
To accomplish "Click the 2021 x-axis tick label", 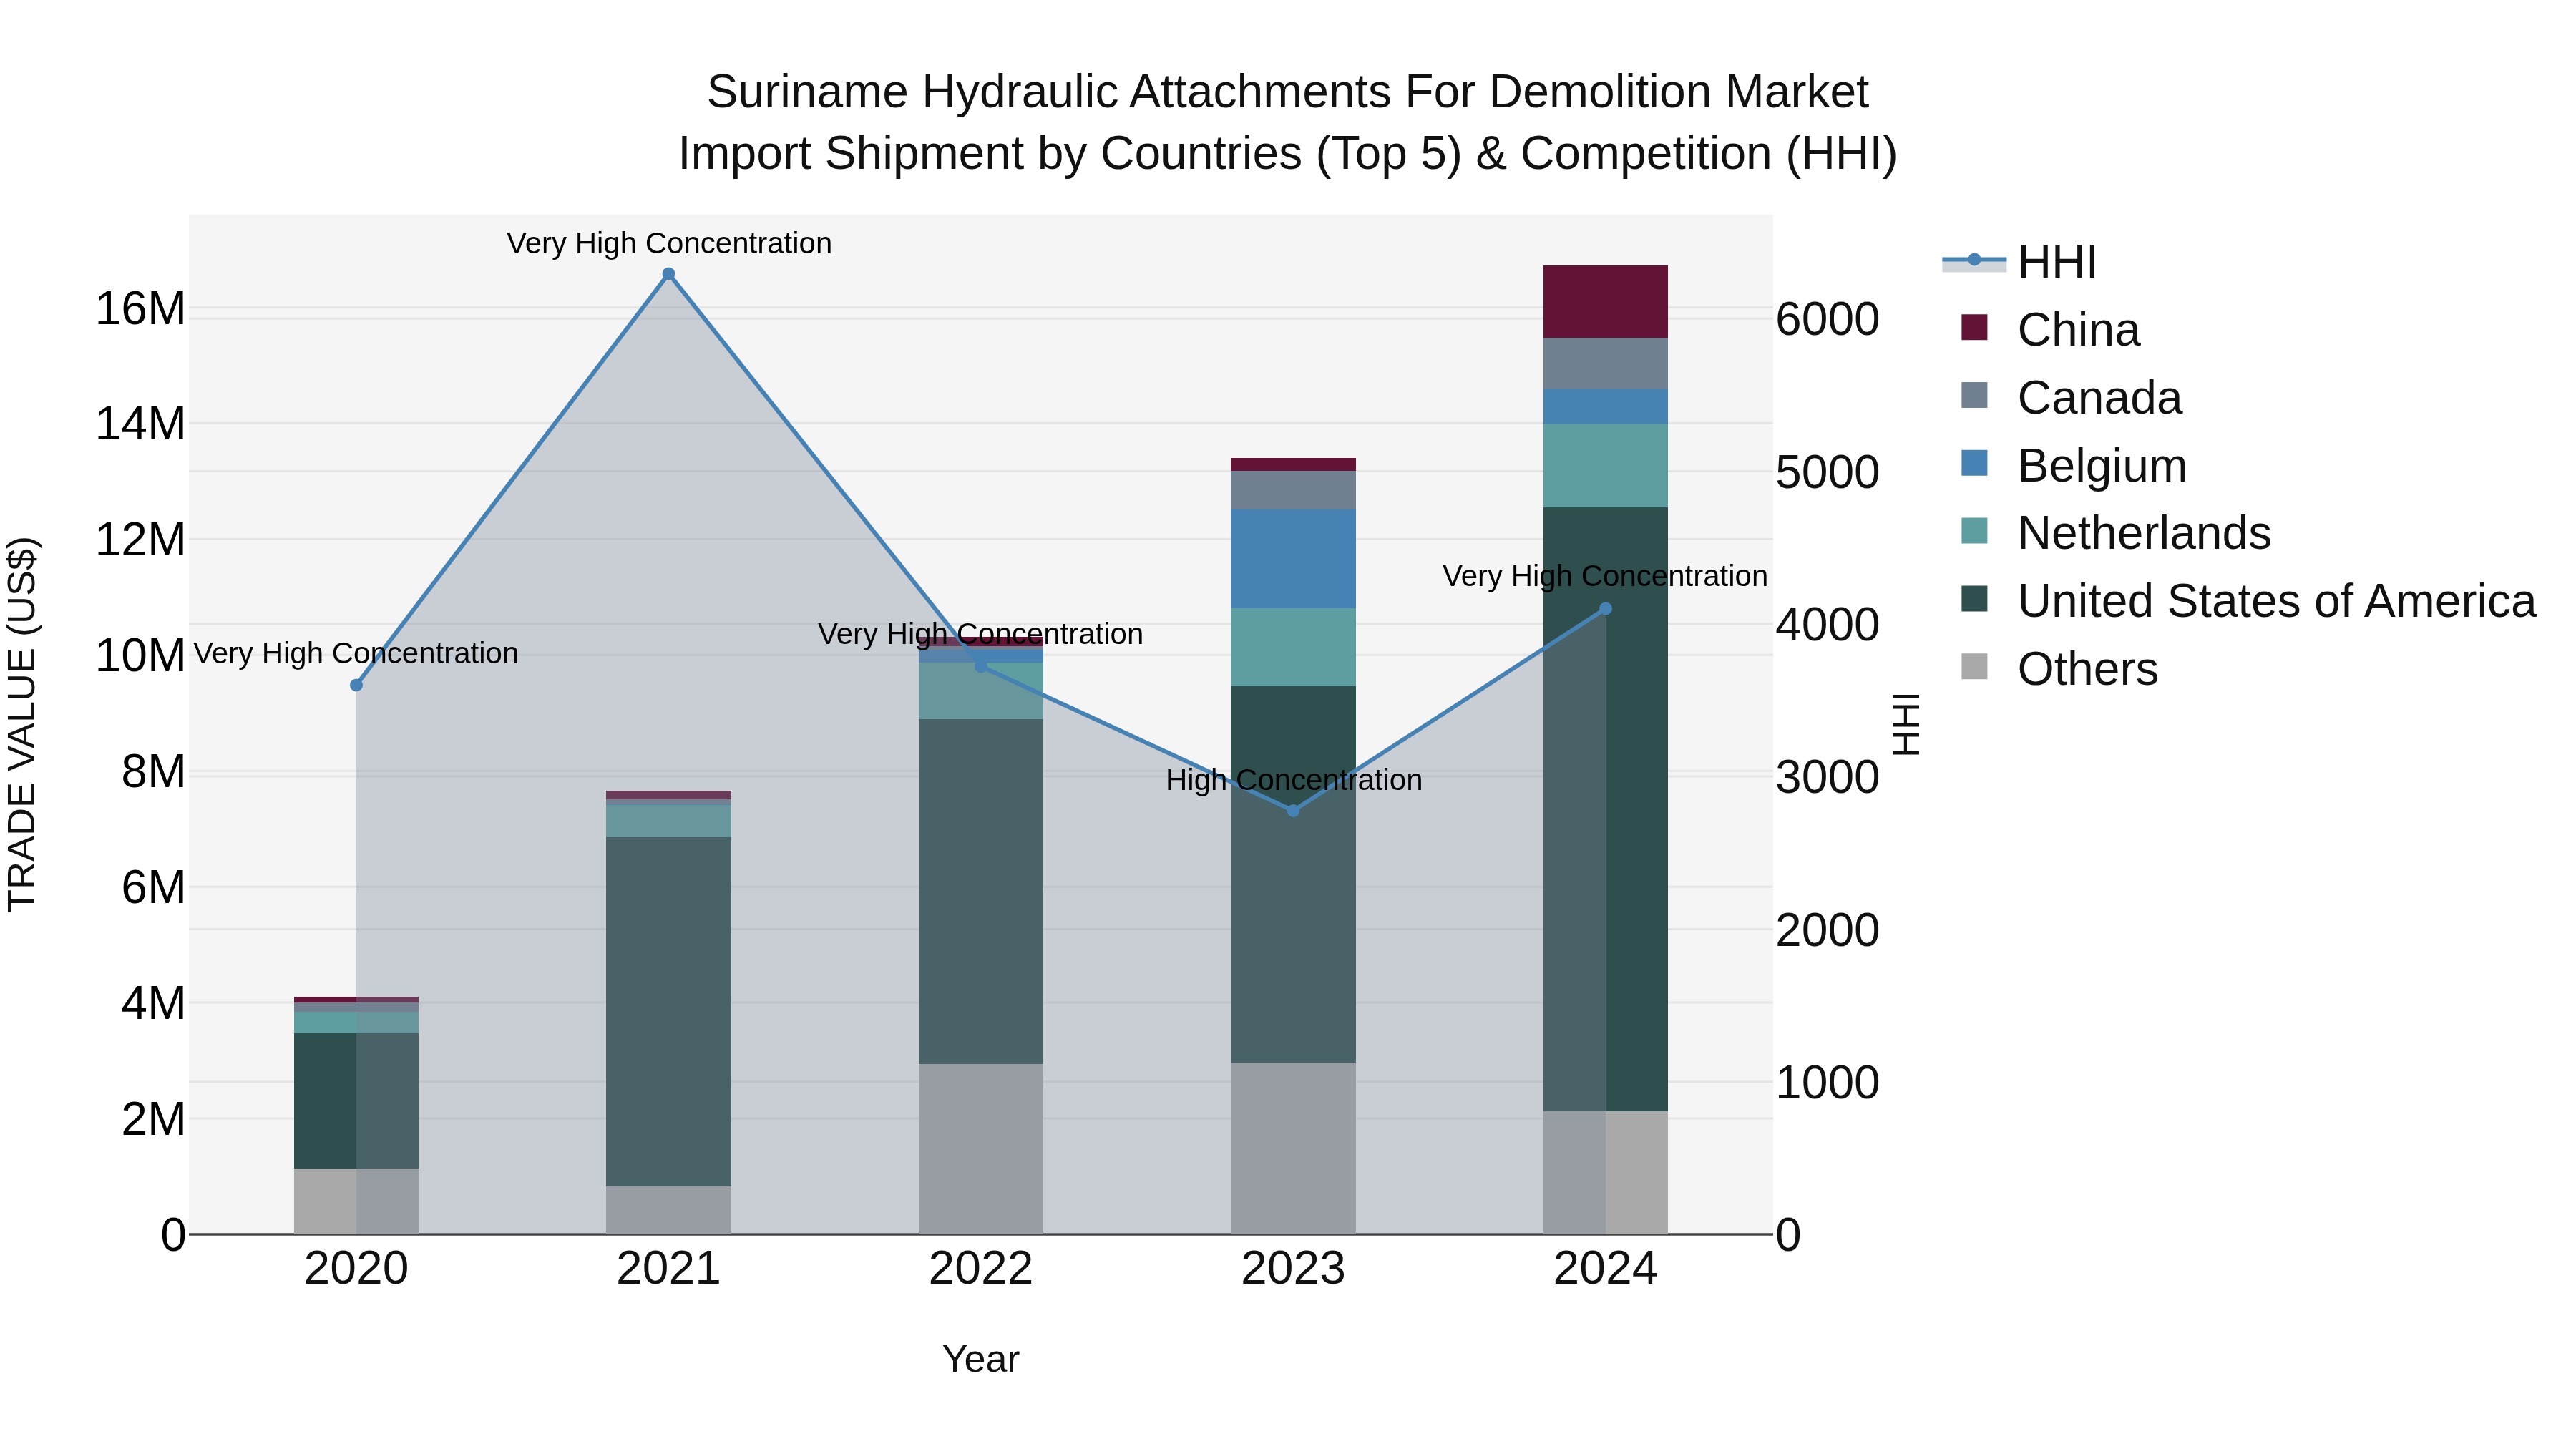I will [669, 1269].
